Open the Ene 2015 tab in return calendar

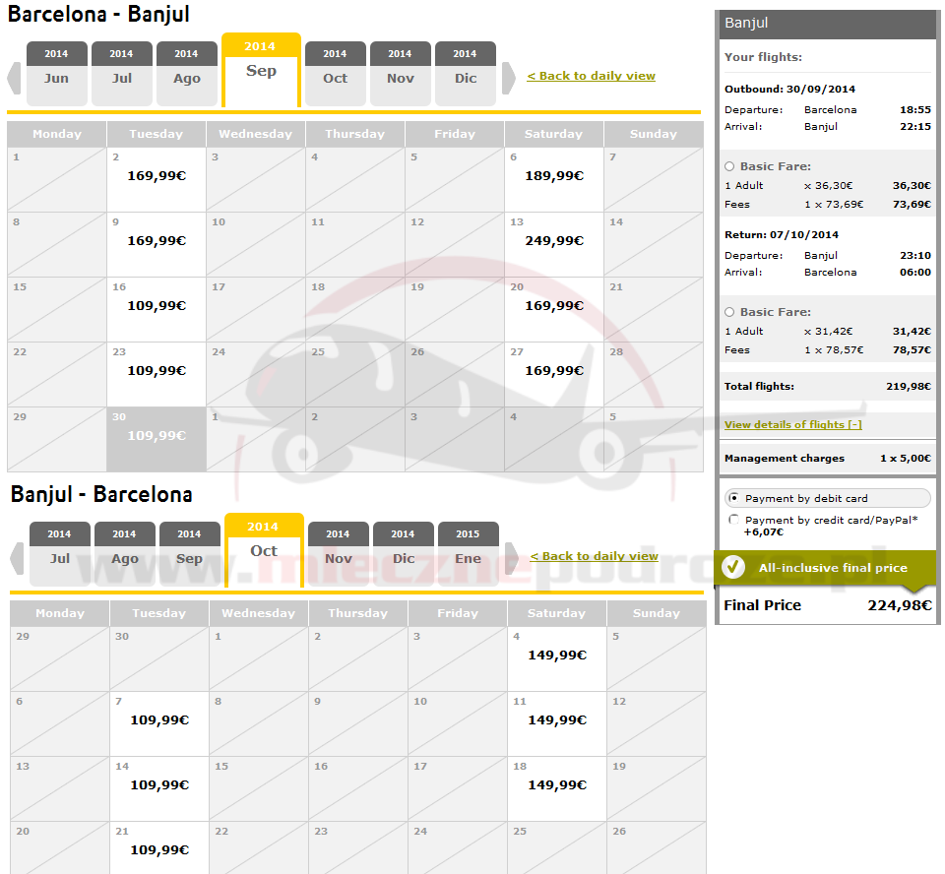tap(468, 552)
